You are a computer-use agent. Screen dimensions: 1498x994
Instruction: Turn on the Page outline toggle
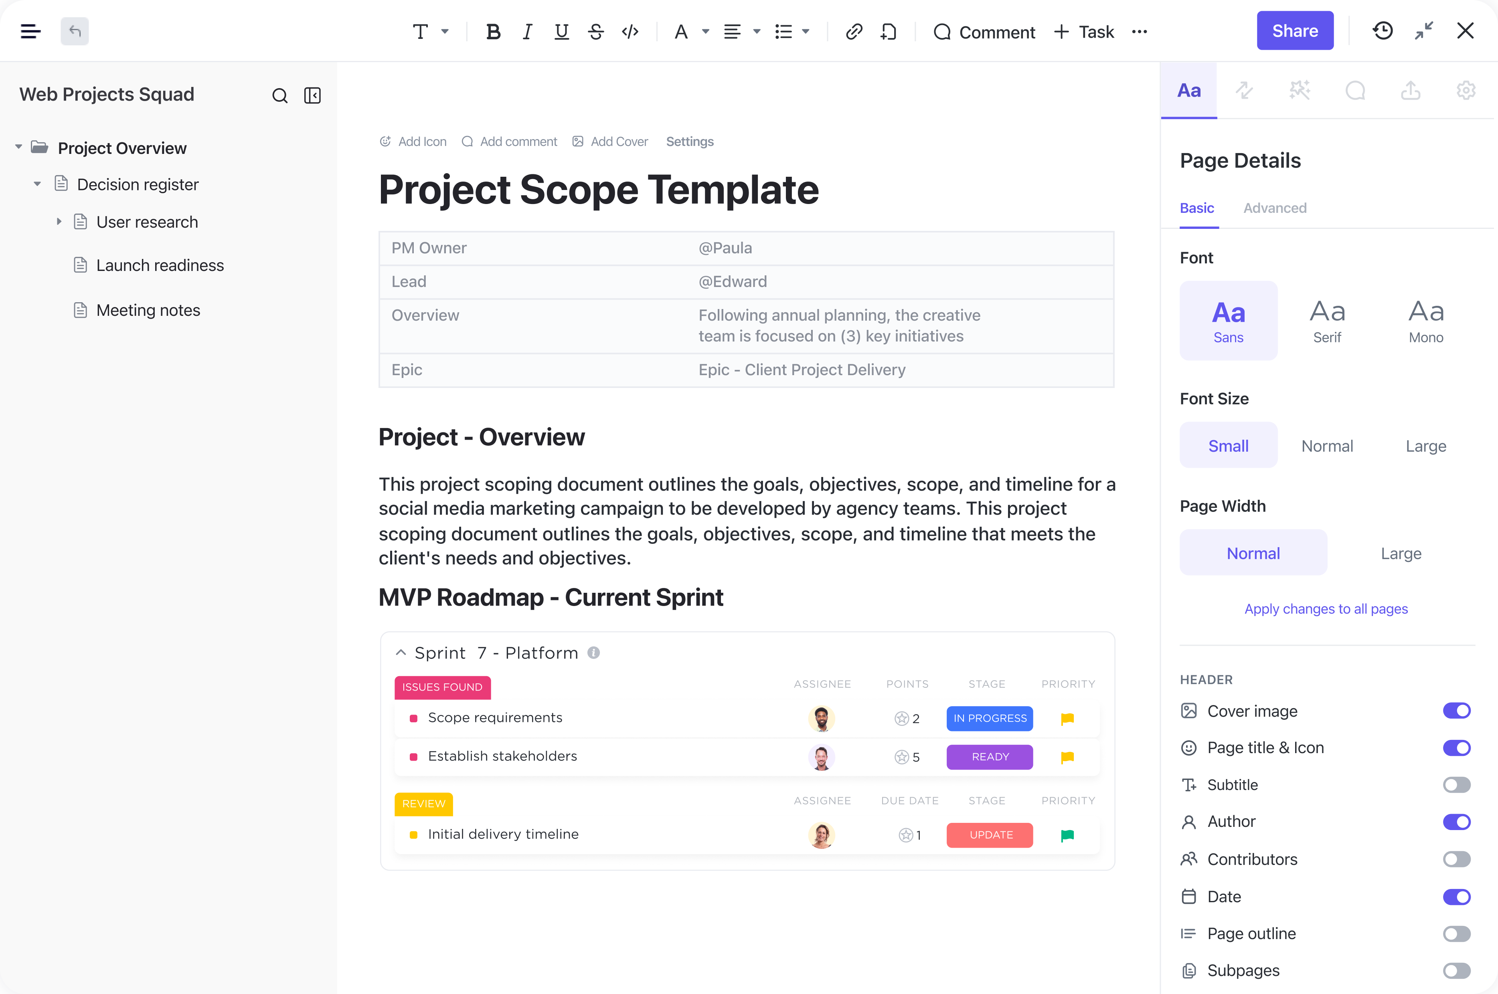tap(1456, 934)
